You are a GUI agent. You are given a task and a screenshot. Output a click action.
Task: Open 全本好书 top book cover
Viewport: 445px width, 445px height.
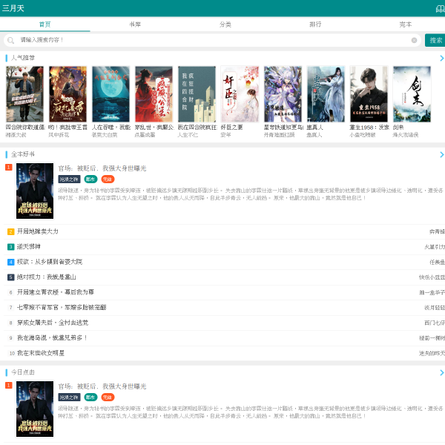pyautogui.click(x=35, y=191)
